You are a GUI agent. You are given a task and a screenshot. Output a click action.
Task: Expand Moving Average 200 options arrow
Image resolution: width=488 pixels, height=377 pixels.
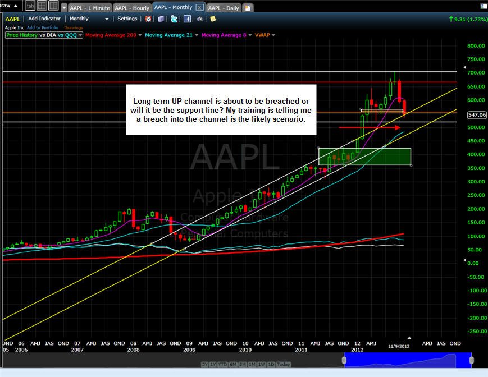pyautogui.click(x=140, y=35)
